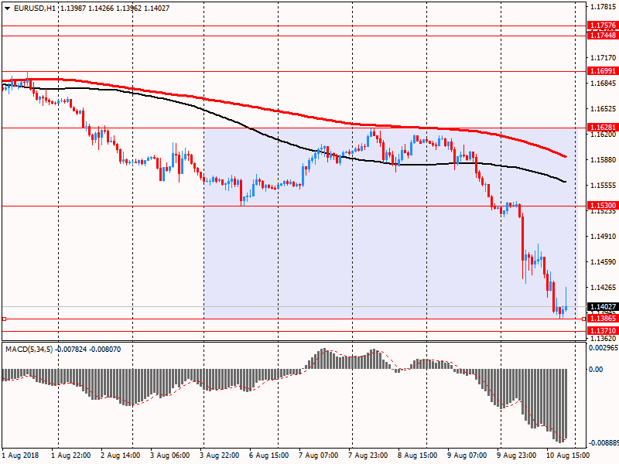This screenshot has height=464, width=619.
Task: Select the 1.13710 red price label
Action: (602, 331)
